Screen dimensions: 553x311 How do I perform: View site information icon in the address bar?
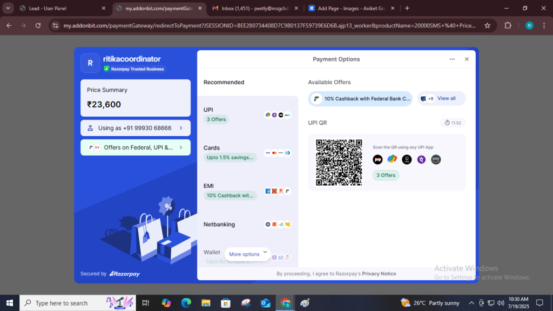point(56,25)
